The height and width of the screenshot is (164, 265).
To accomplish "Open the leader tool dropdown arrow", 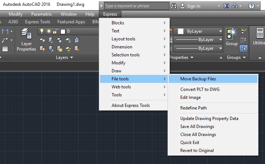I will (11, 40).
